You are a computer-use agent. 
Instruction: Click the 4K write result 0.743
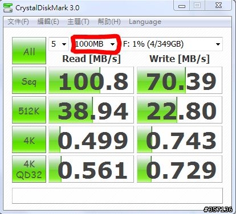coord(180,139)
